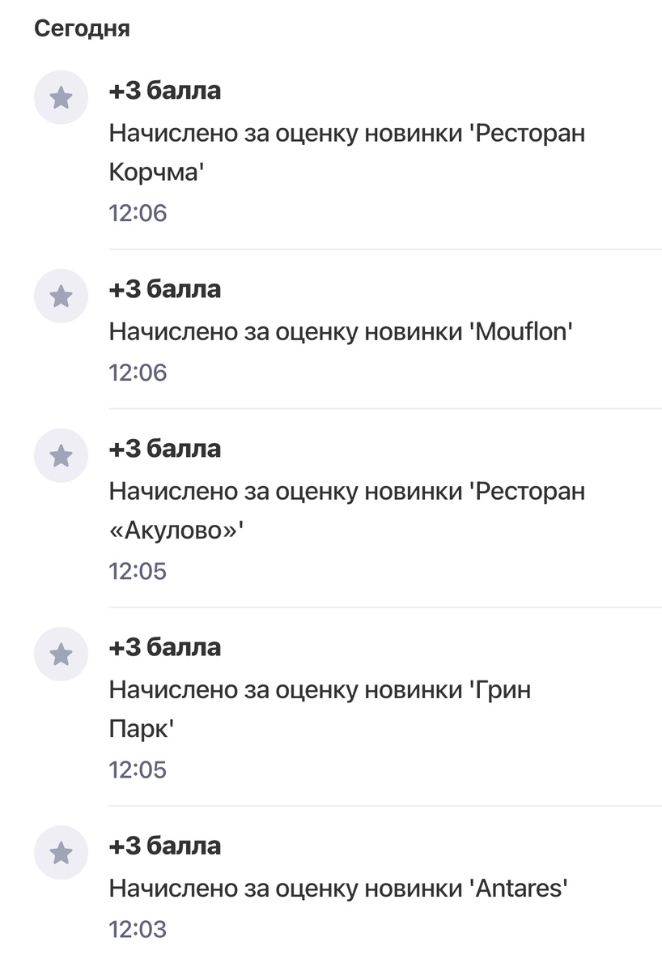Click the '+3 балла' label of the top entry
This screenshot has width=662, height=972.
164,90
